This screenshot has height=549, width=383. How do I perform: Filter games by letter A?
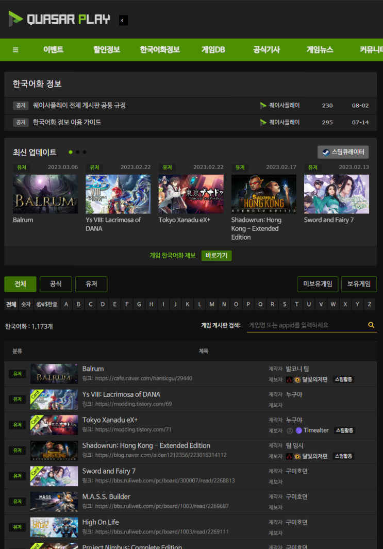point(66,304)
